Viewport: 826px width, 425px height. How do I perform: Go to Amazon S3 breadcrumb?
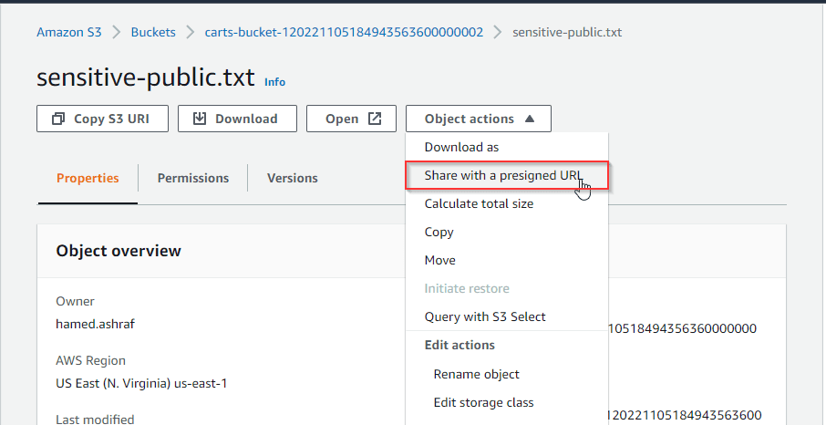pyautogui.click(x=69, y=32)
